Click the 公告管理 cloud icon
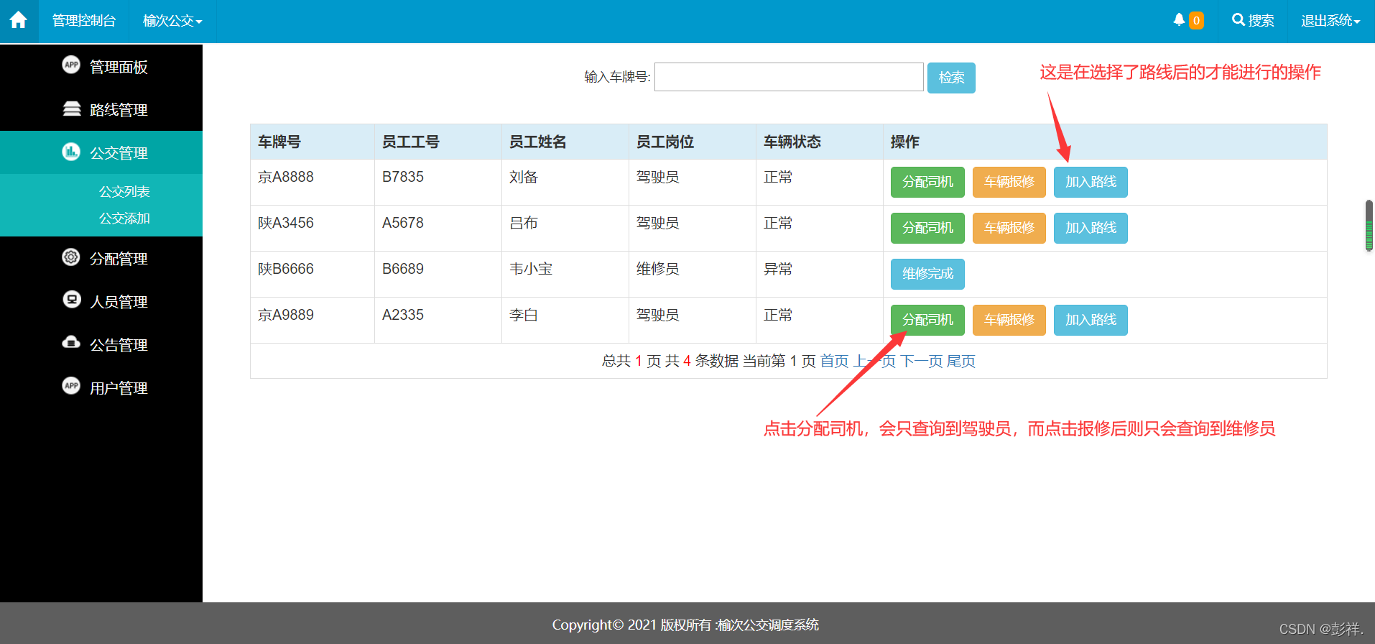Screen dimensions: 1375x644 (71, 342)
